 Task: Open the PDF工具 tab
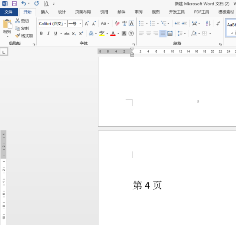(201, 12)
